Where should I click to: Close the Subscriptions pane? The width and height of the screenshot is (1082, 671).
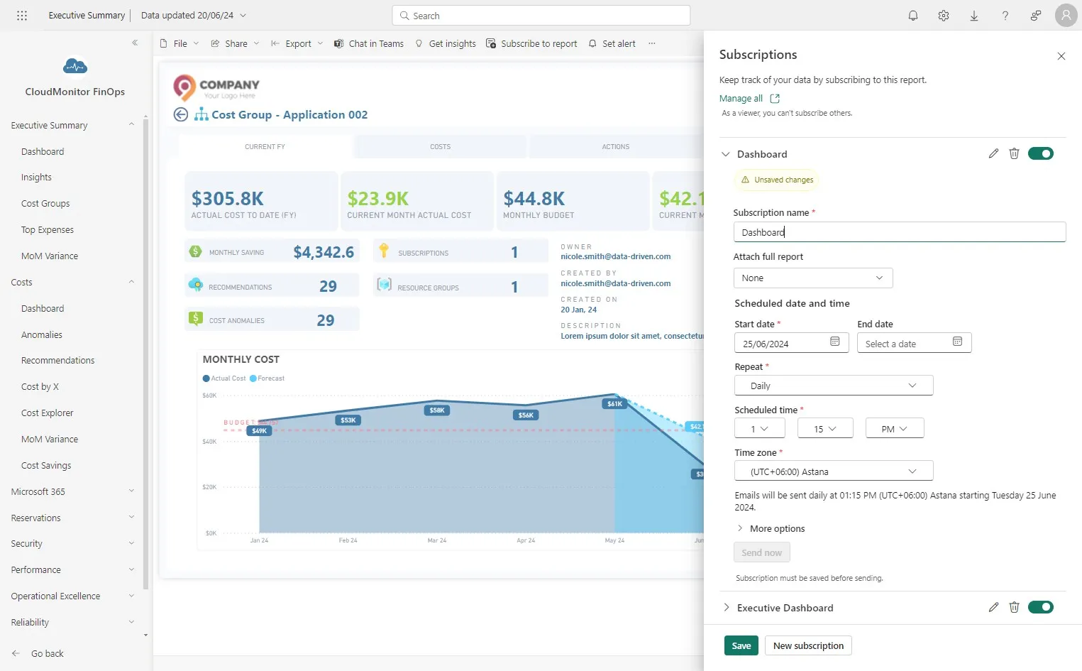click(x=1061, y=56)
